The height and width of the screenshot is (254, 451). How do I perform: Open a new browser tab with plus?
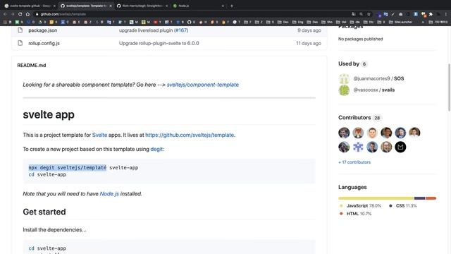[232, 6]
